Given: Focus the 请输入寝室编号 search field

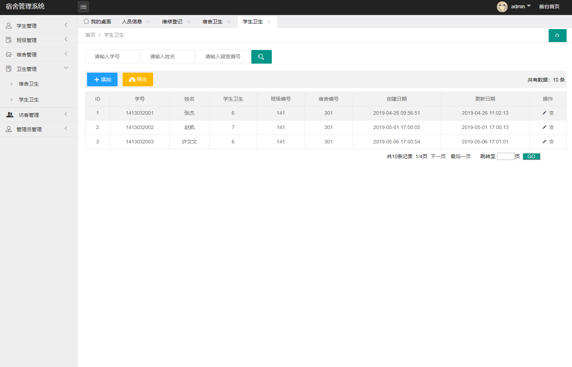Looking at the screenshot, I should pos(223,56).
